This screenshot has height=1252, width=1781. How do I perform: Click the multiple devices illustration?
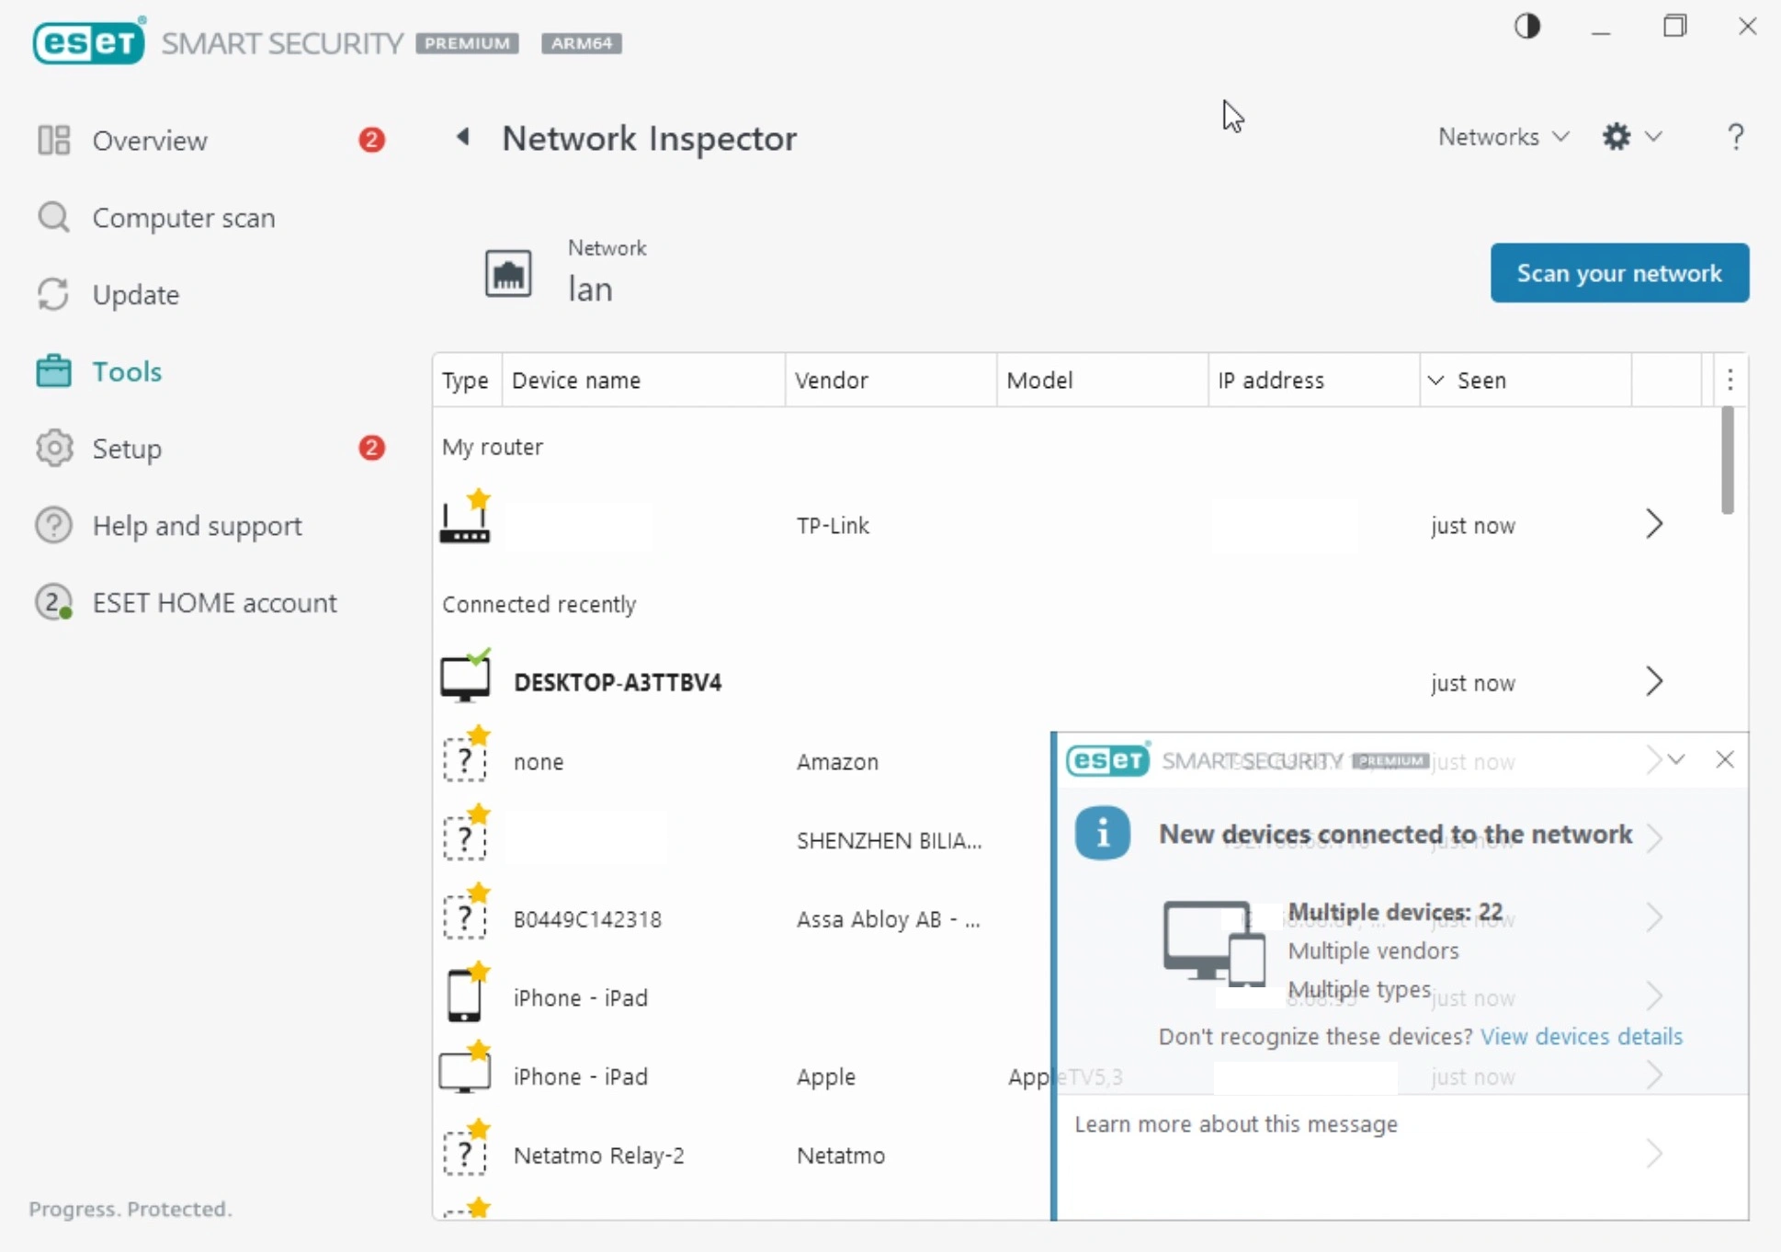(1213, 943)
